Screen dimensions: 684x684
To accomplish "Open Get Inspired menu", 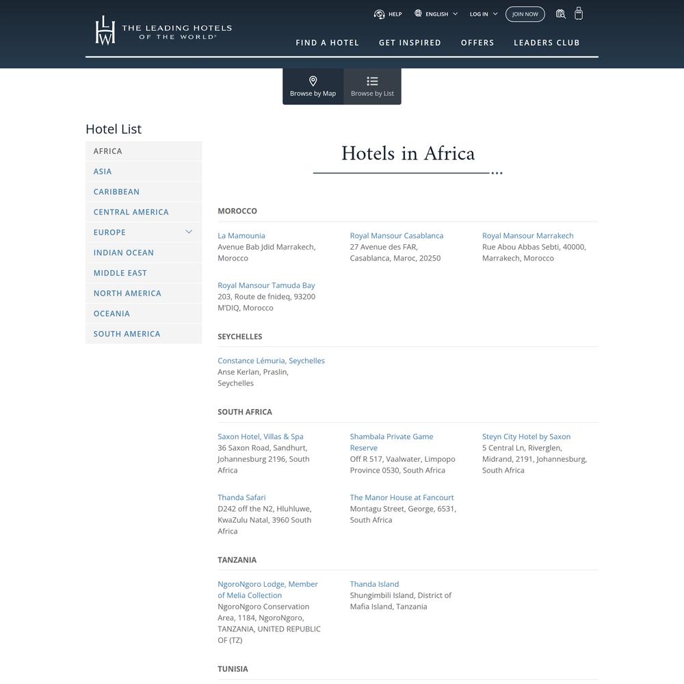I will (x=410, y=42).
